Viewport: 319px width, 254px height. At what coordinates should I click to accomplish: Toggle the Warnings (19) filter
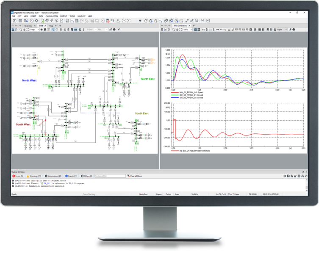pos(34,176)
